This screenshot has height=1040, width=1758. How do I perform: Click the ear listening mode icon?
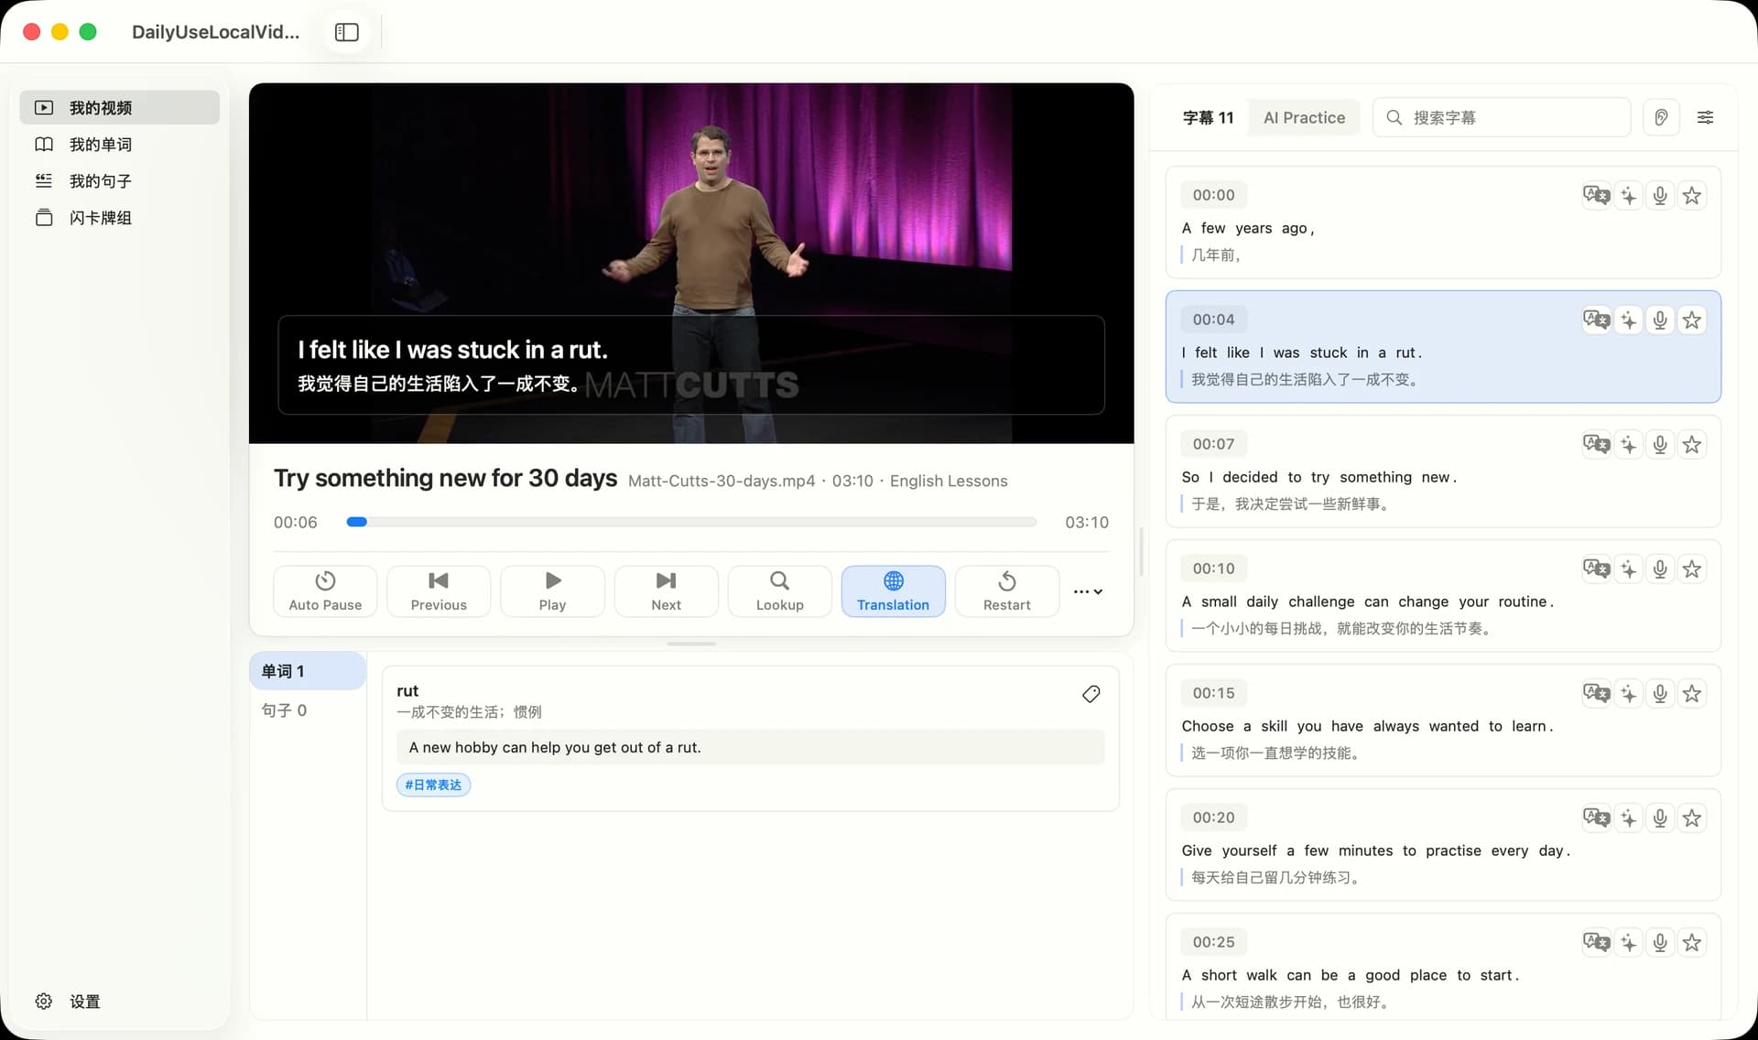(x=1661, y=117)
